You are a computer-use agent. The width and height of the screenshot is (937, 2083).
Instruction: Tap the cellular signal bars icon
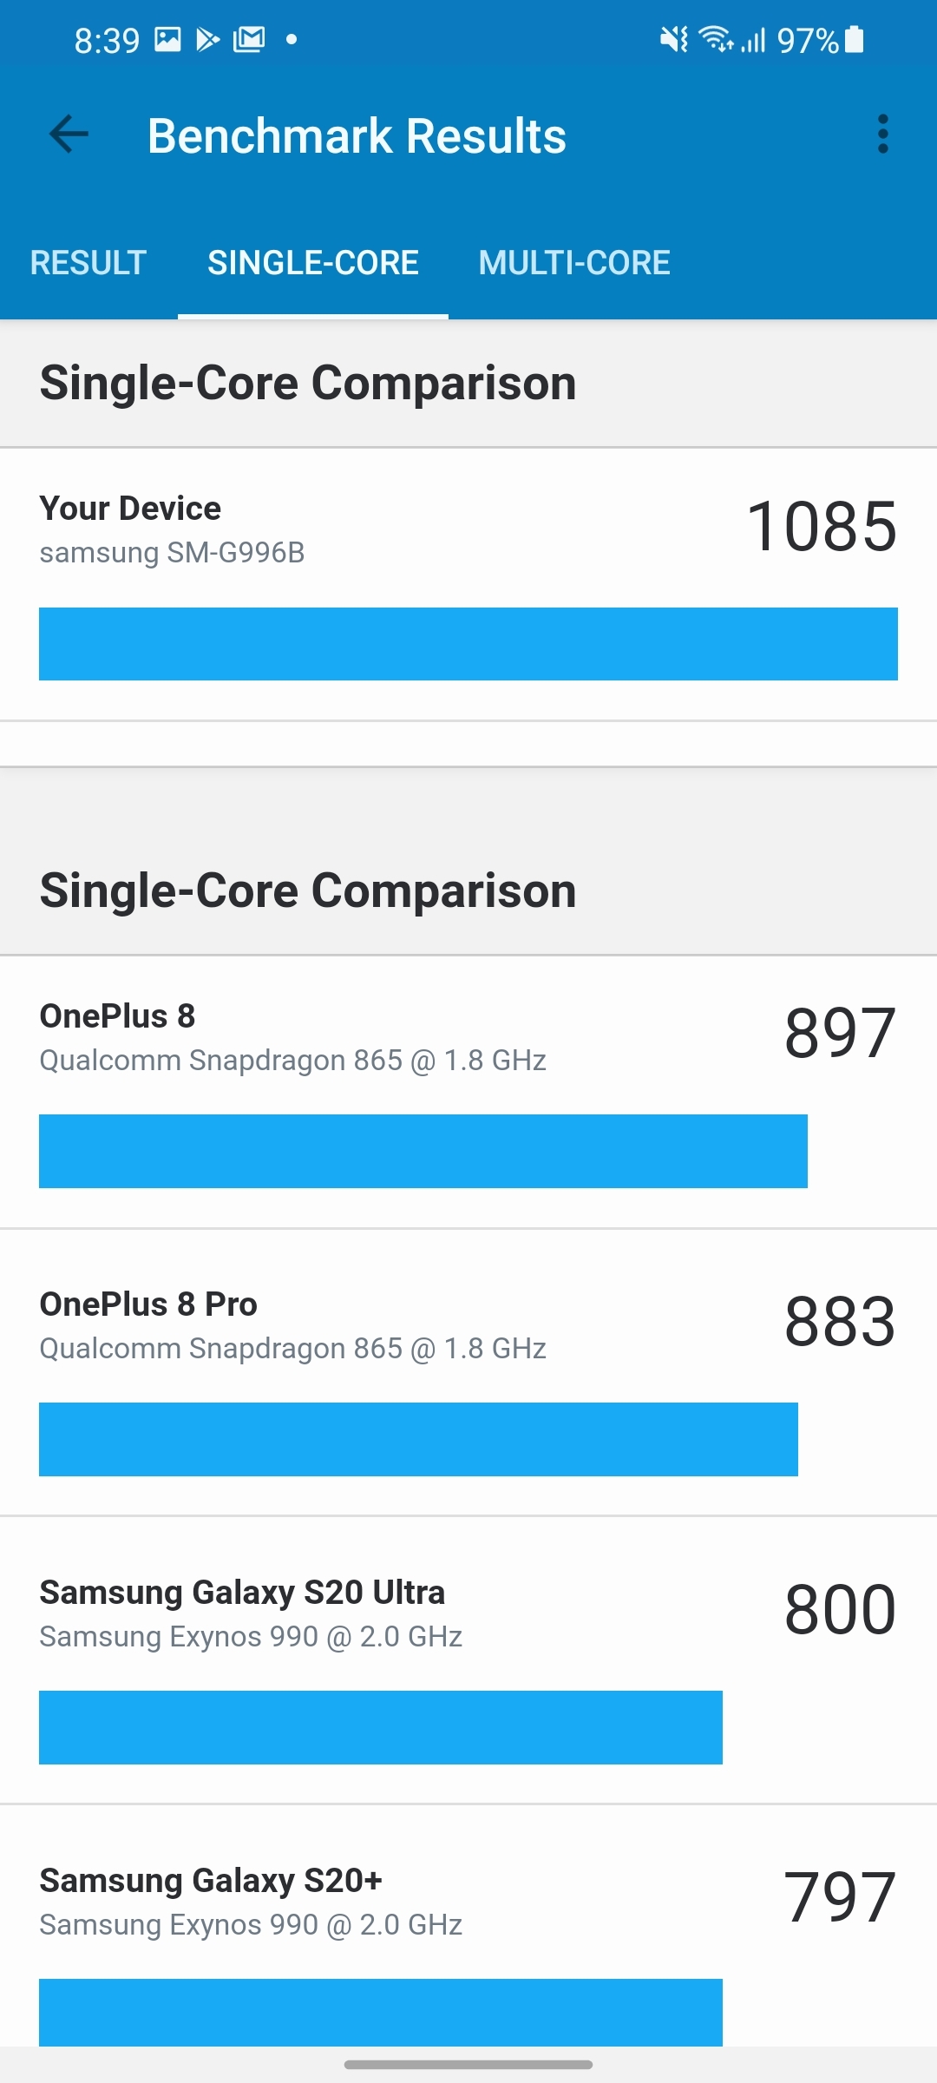tap(754, 40)
